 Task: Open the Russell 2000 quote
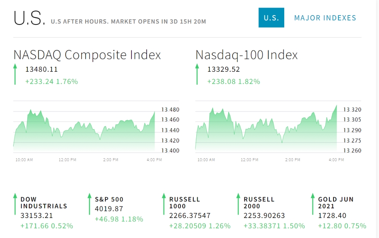(259, 202)
